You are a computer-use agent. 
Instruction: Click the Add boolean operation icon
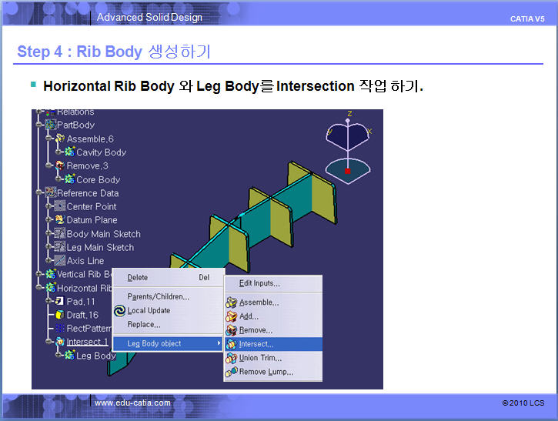[x=231, y=316]
